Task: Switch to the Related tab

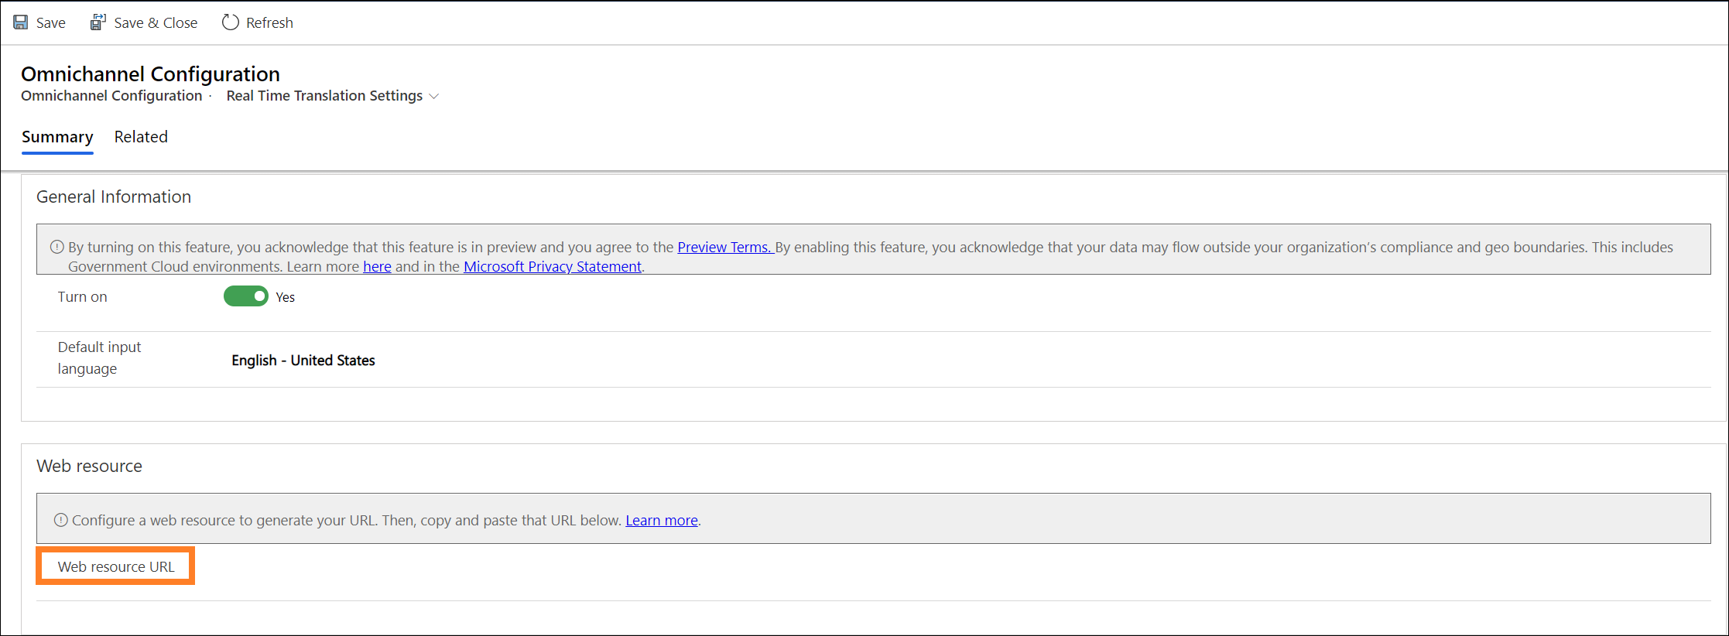Action: click(x=141, y=137)
